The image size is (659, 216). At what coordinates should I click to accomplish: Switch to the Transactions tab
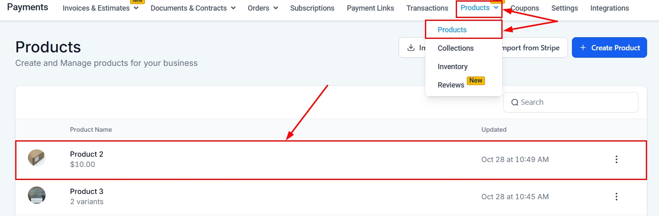[x=427, y=8]
